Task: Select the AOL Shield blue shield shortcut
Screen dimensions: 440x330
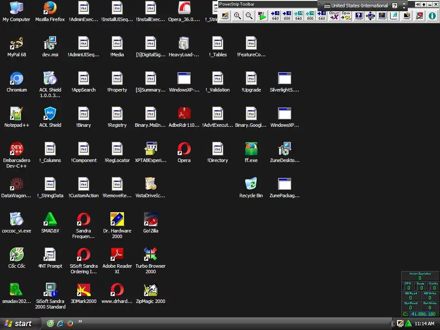Action: 50,117
